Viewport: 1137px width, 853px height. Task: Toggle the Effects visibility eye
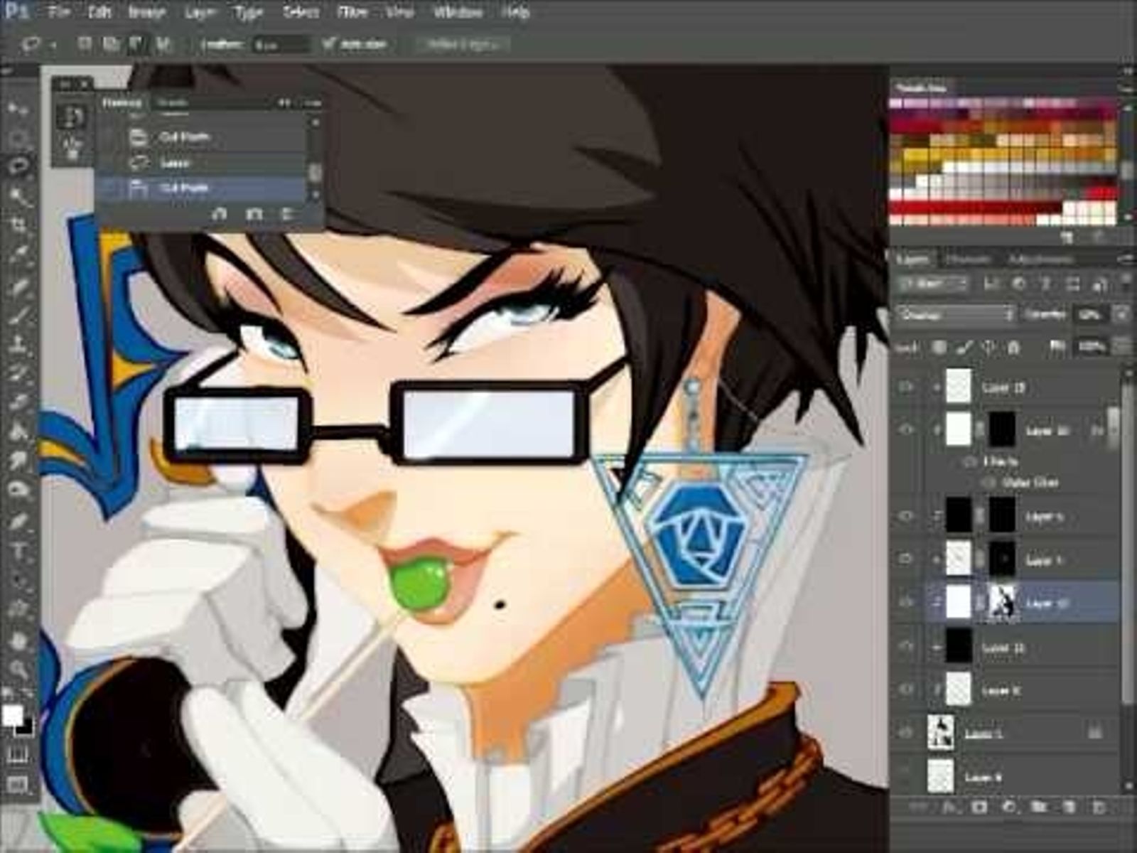(x=969, y=462)
